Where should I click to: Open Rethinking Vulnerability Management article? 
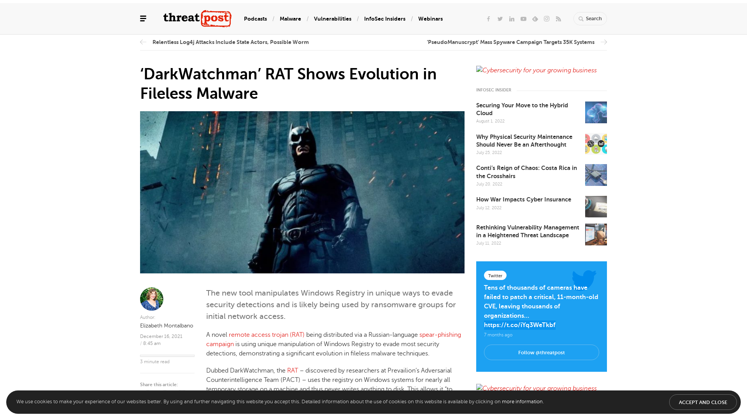528,231
